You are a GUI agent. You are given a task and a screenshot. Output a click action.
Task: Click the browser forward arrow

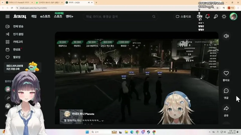[x=7, y=8]
